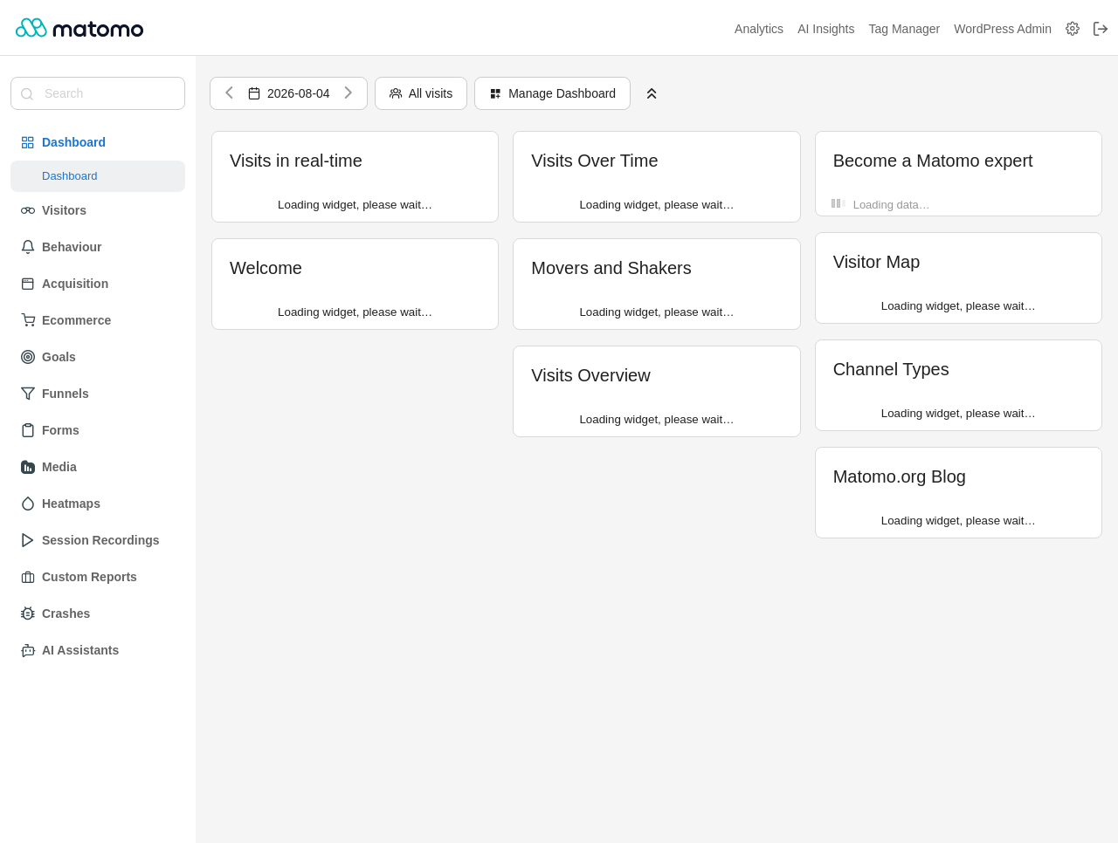Click the Behaviour bell icon
Image resolution: width=1118 pixels, height=843 pixels.
click(x=28, y=247)
